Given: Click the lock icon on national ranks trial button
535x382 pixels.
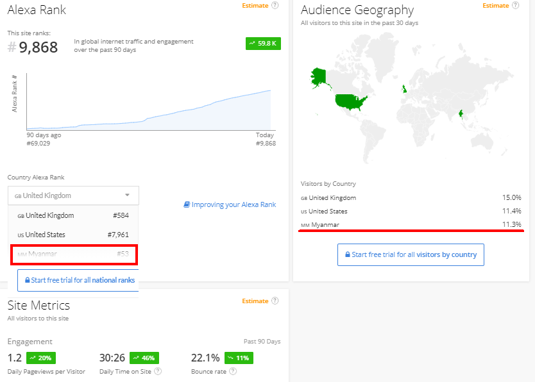Looking at the screenshot, I should pyautogui.click(x=28, y=280).
